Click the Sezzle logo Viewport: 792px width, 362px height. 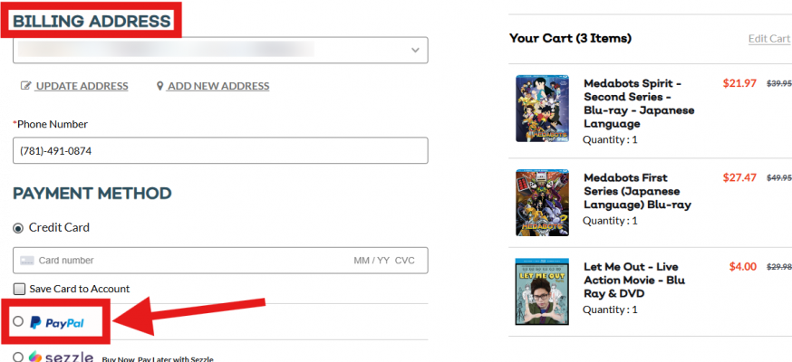(x=61, y=357)
